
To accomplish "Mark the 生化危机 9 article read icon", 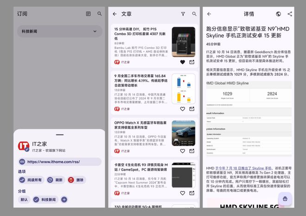I will click(x=192, y=193).
